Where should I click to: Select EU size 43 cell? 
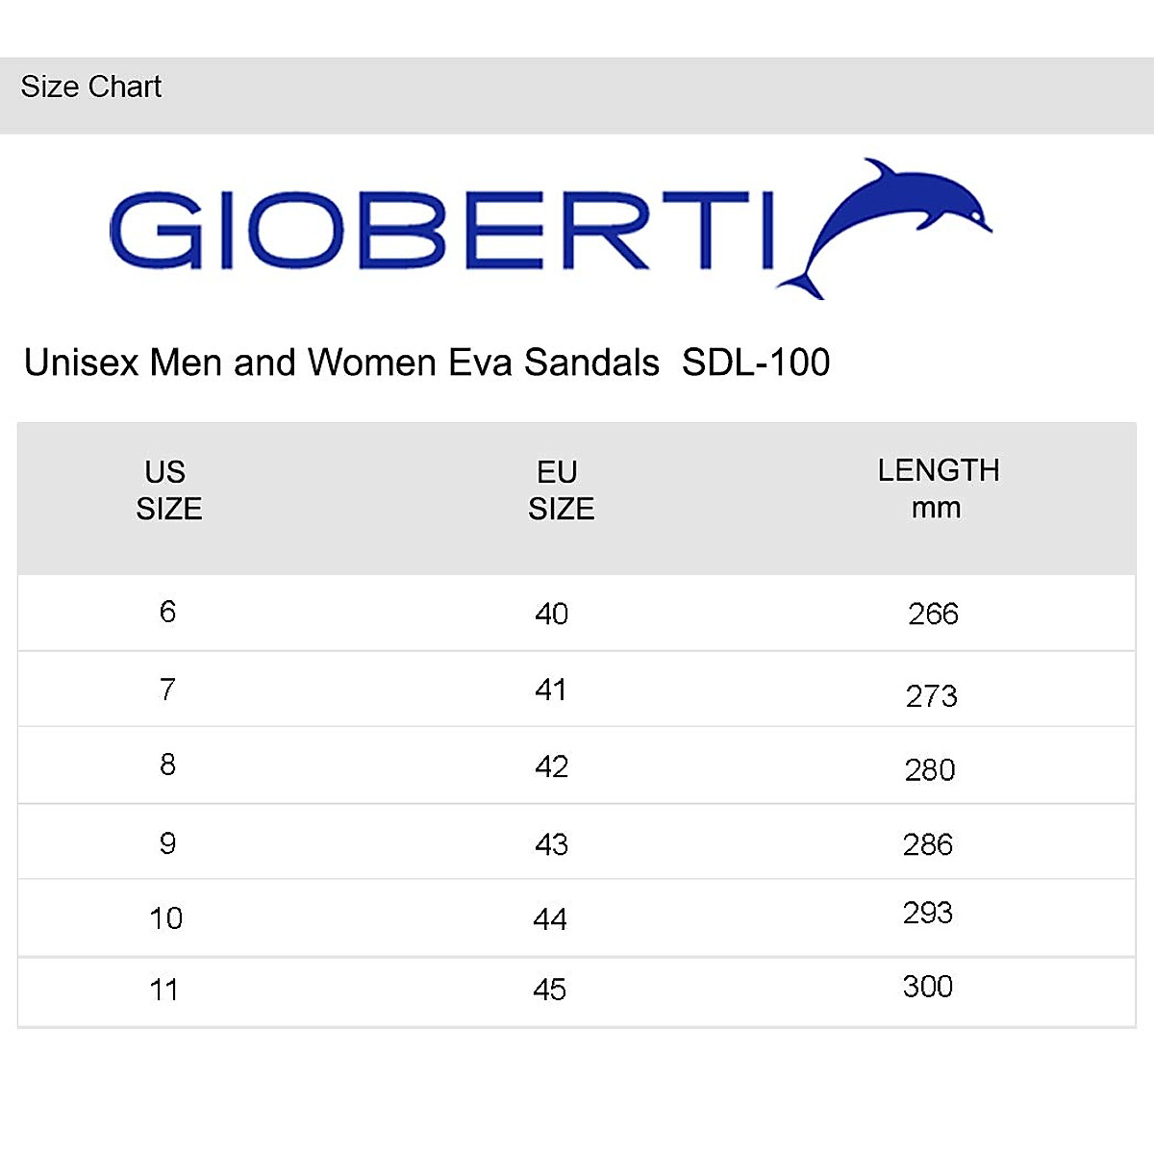click(x=551, y=844)
